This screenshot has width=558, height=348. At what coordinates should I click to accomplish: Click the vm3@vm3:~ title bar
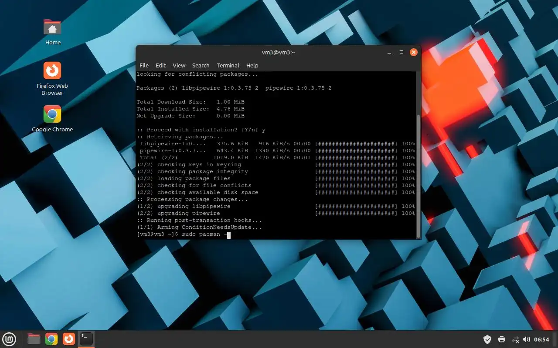(278, 52)
